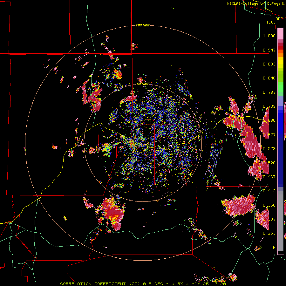Screen dimensions: 286x286
Task: Click the 0.307 legend value
Action: coord(269,219)
